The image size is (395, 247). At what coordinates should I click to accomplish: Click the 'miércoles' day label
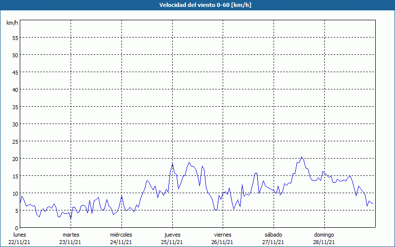(x=121, y=235)
